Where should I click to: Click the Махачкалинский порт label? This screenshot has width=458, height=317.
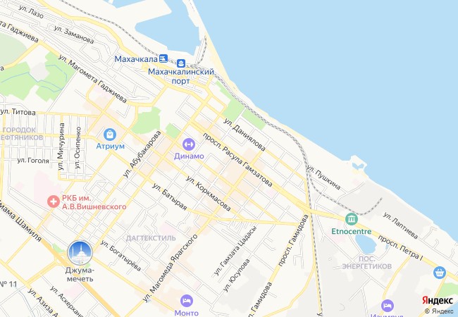181,76
